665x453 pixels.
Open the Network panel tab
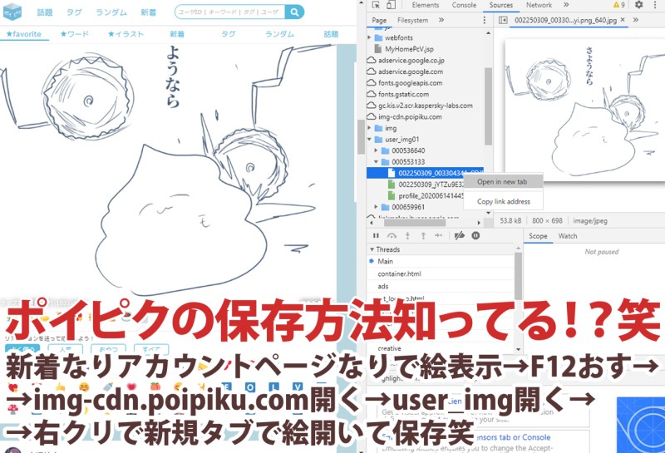(539, 5)
